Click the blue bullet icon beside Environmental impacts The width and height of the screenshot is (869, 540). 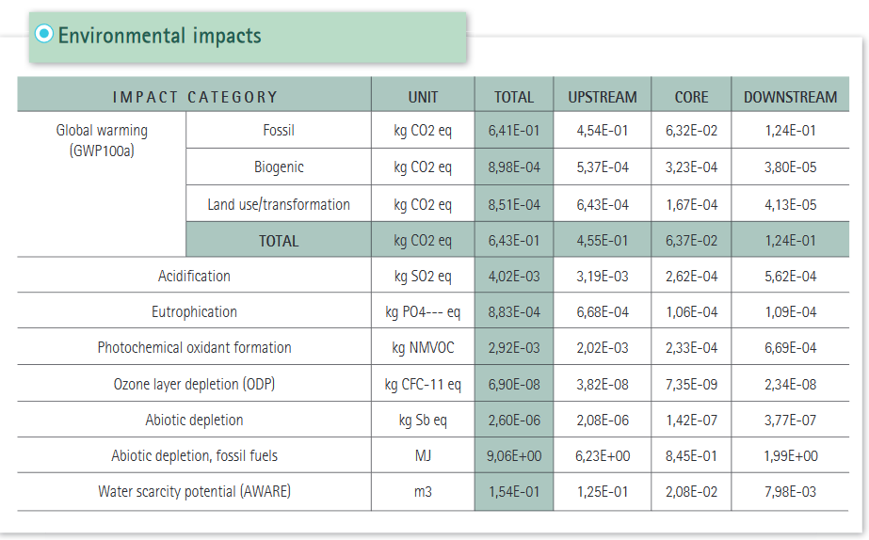tap(44, 34)
